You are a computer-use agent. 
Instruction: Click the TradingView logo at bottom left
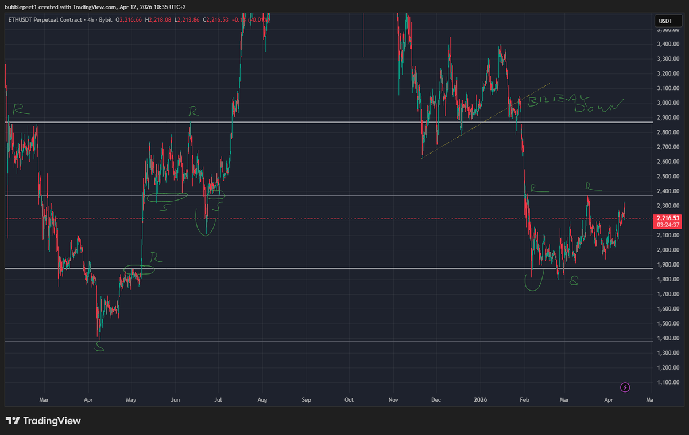pos(43,421)
